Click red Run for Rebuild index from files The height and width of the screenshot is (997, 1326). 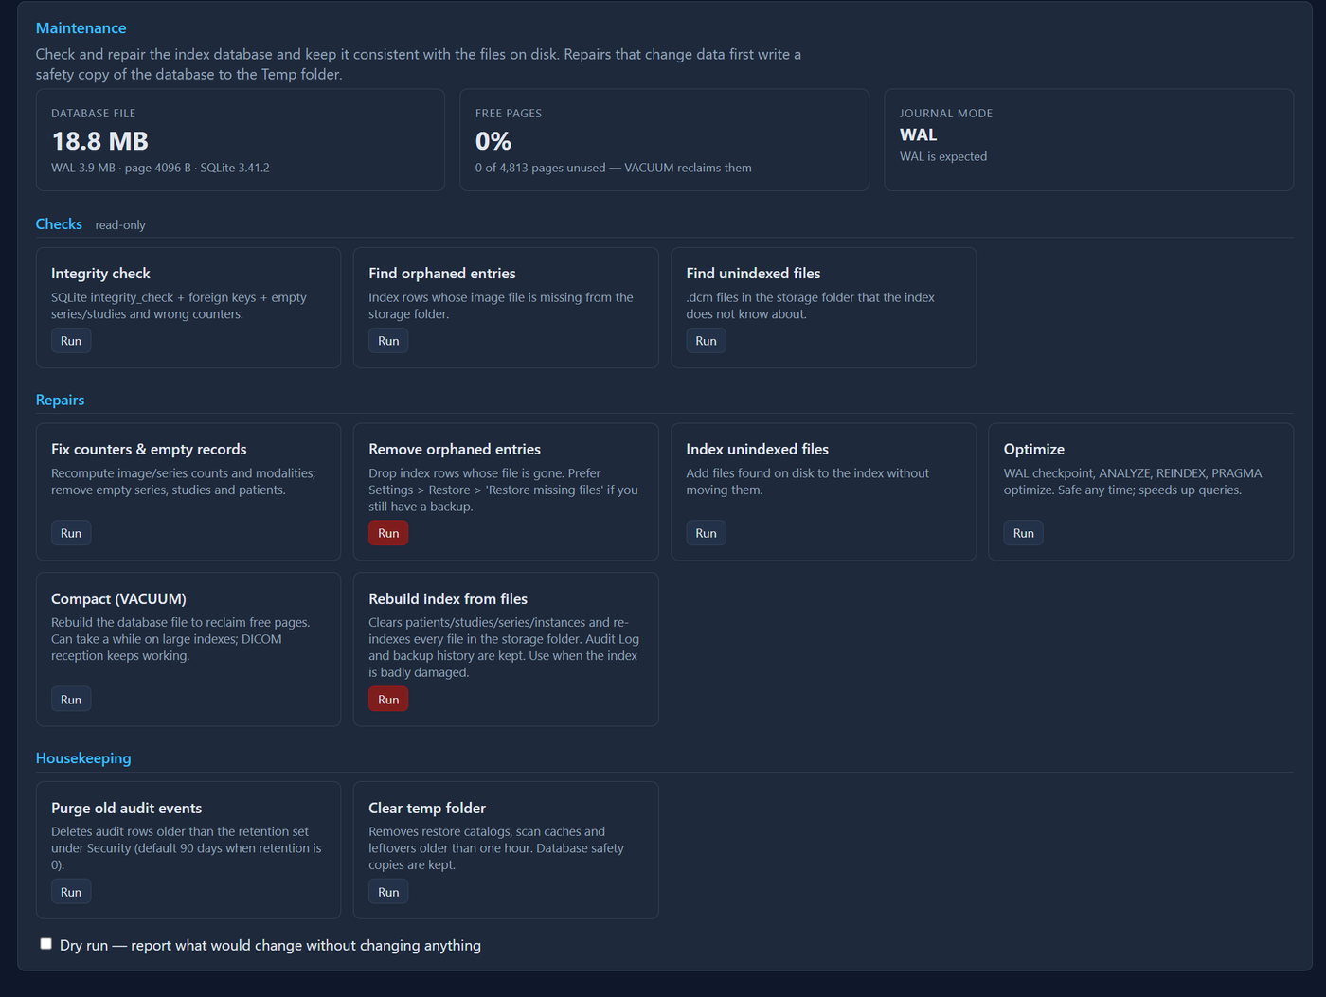pos(388,700)
